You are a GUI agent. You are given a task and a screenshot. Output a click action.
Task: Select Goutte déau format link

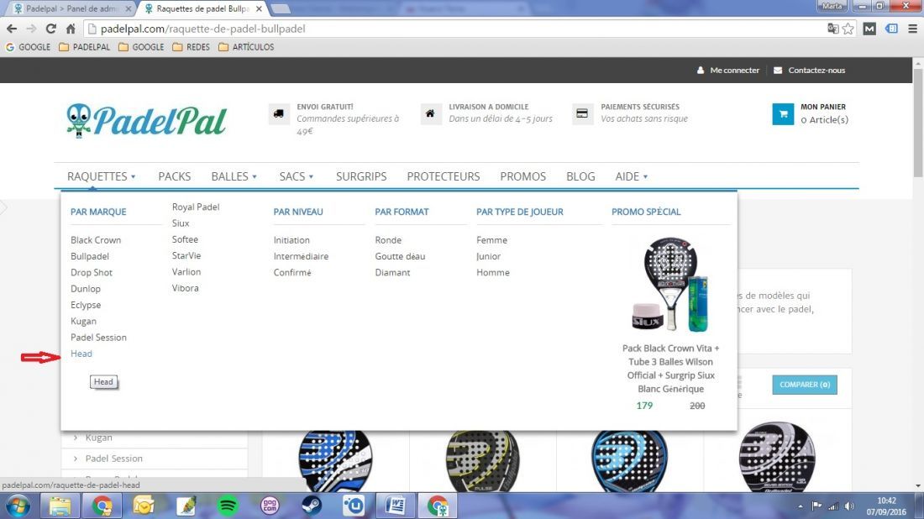click(400, 256)
